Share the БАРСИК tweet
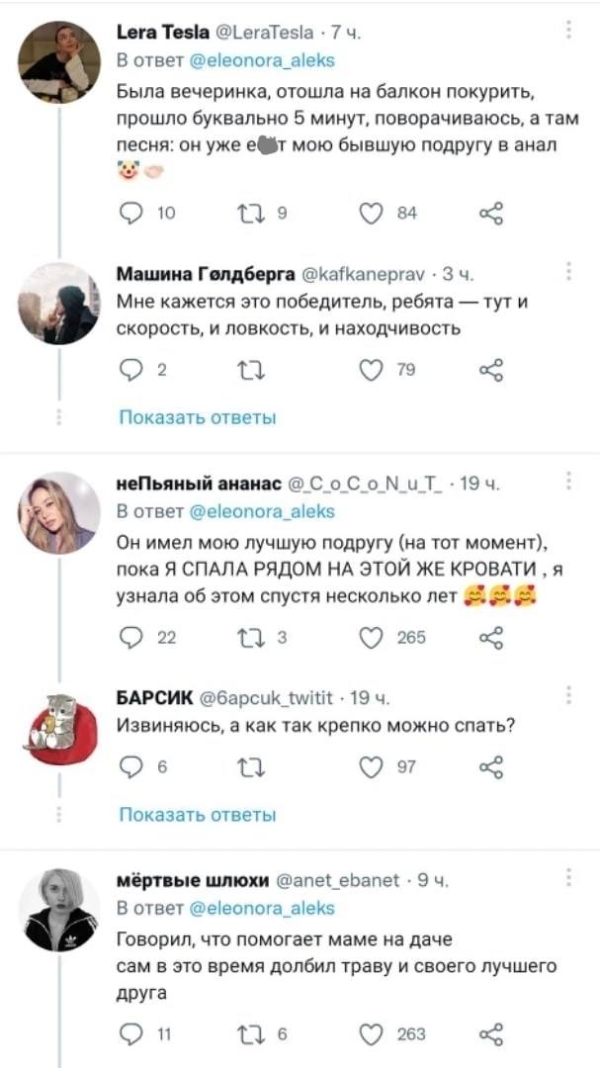 pos(491,766)
